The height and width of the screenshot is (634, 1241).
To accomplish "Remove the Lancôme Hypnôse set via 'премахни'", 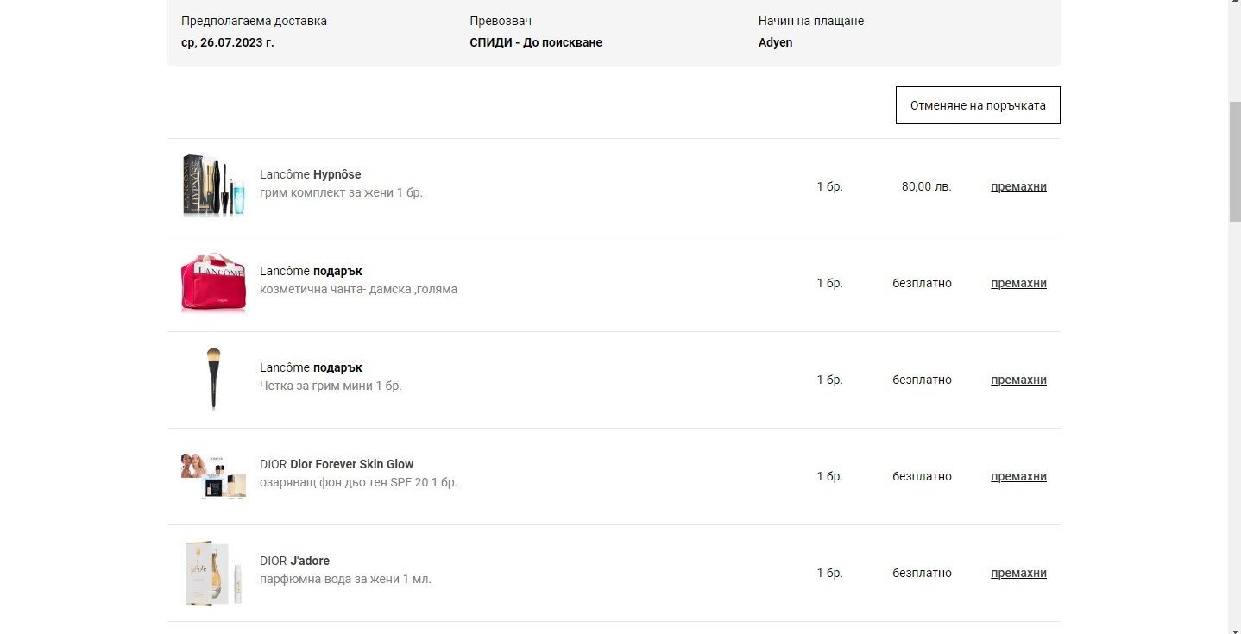I will point(1018,186).
